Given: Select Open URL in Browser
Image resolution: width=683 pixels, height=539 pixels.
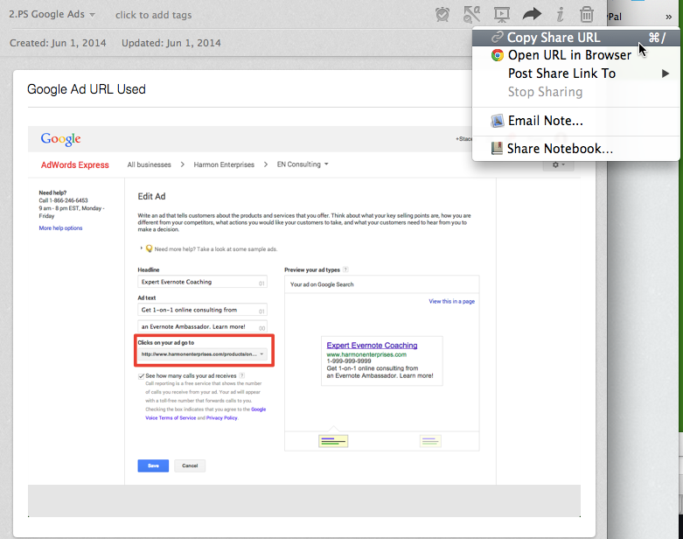Looking at the screenshot, I should click(575, 55).
